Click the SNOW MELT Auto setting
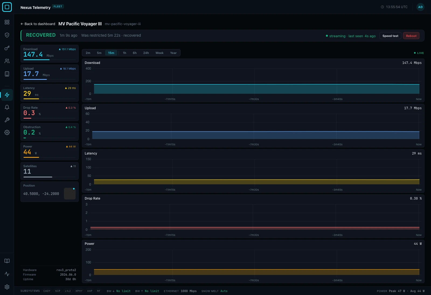 click(x=214, y=291)
